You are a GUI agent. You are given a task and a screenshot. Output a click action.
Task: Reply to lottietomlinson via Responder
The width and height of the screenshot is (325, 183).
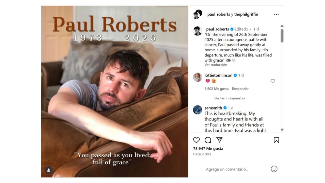point(240,89)
